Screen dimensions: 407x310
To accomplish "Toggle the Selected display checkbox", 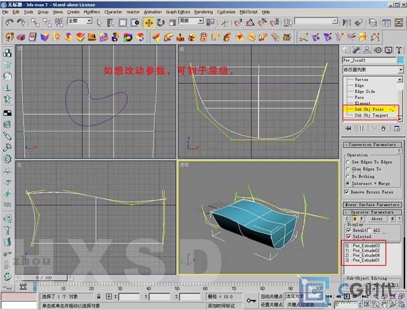I will click(x=349, y=236).
